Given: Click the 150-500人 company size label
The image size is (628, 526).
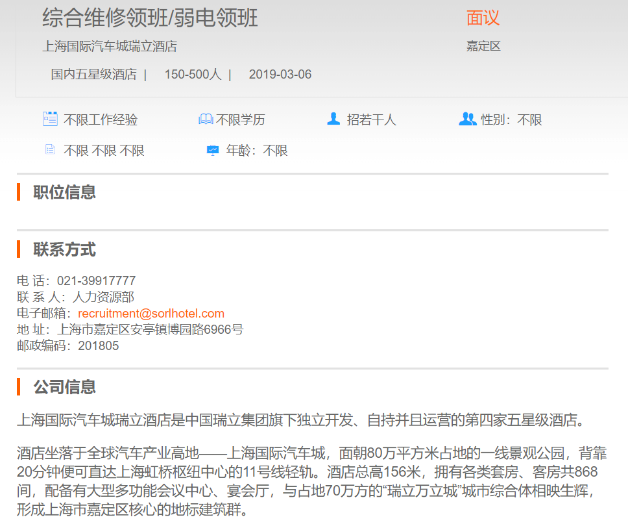Looking at the screenshot, I should pos(193,75).
